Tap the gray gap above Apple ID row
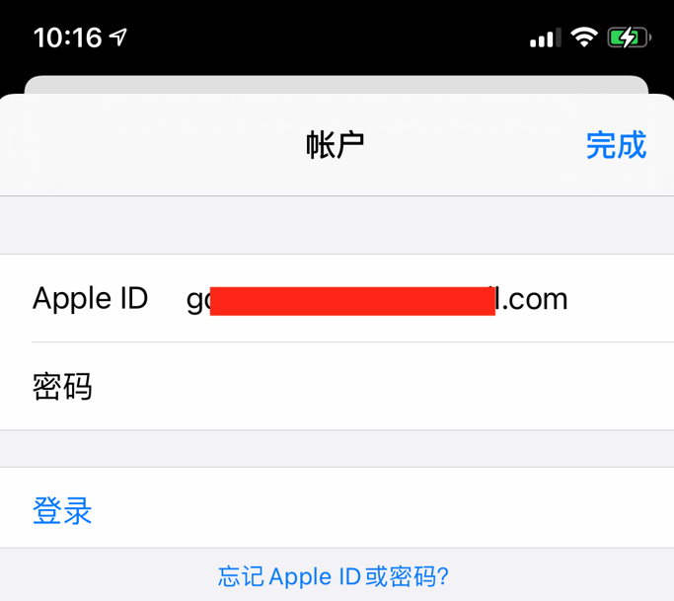 click(337, 225)
